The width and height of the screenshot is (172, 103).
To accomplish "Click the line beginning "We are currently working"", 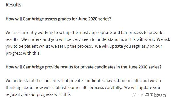I will point(85,33).
